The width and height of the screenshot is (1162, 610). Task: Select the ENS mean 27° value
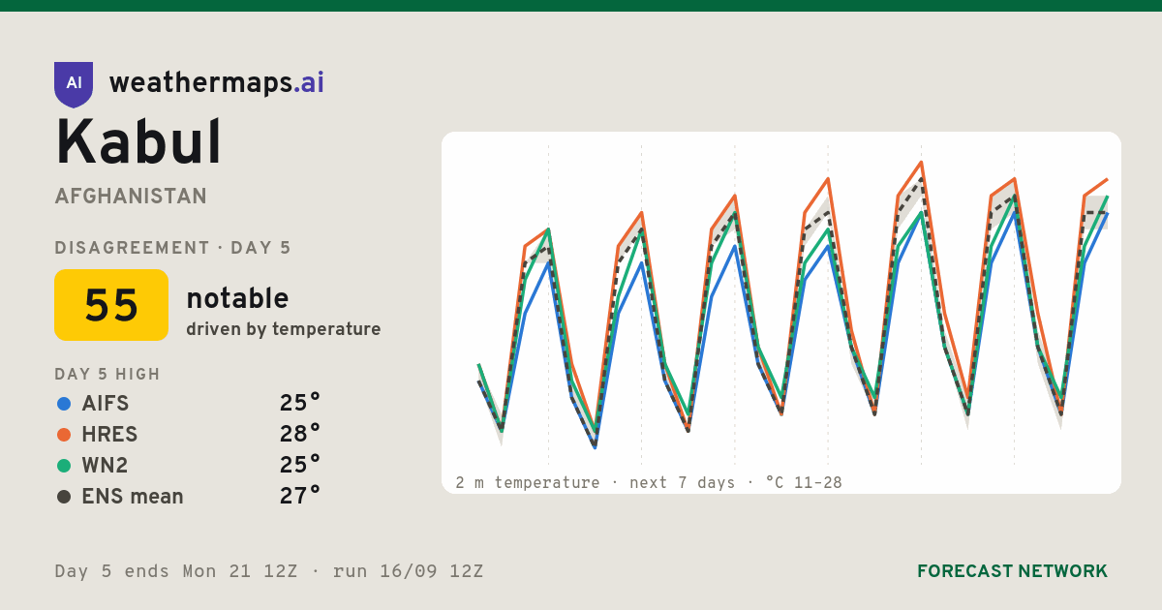300,496
